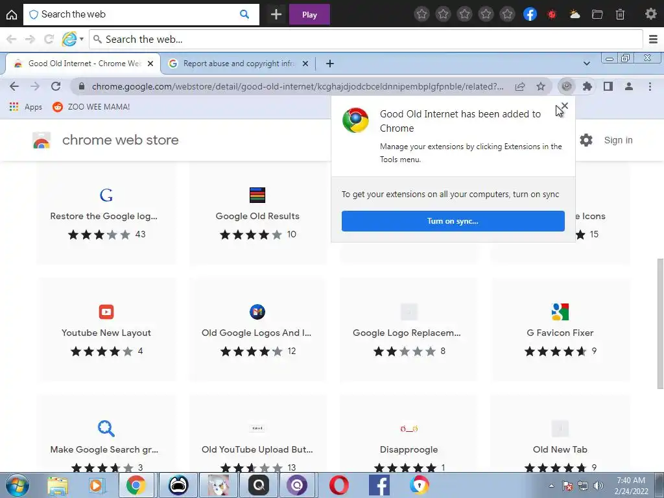Reload the Chrome web store page
Screen dimensions: 664x498
[56, 86]
